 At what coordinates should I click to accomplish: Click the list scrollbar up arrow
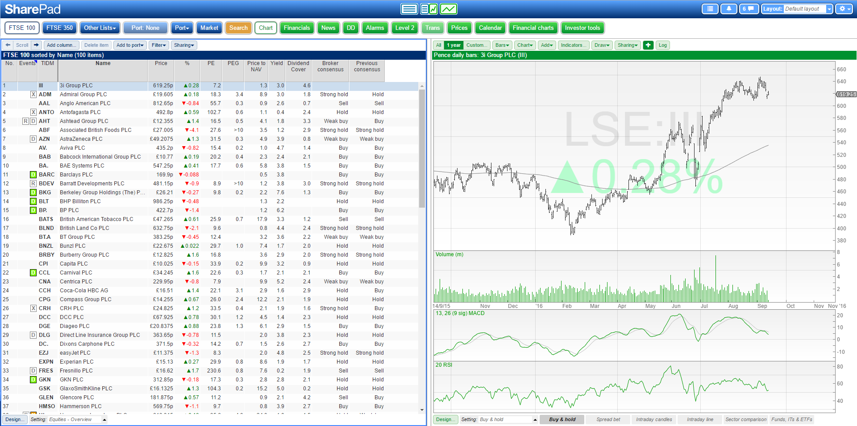tap(422, 86)
